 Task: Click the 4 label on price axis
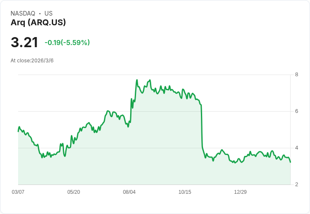[297, 148]
